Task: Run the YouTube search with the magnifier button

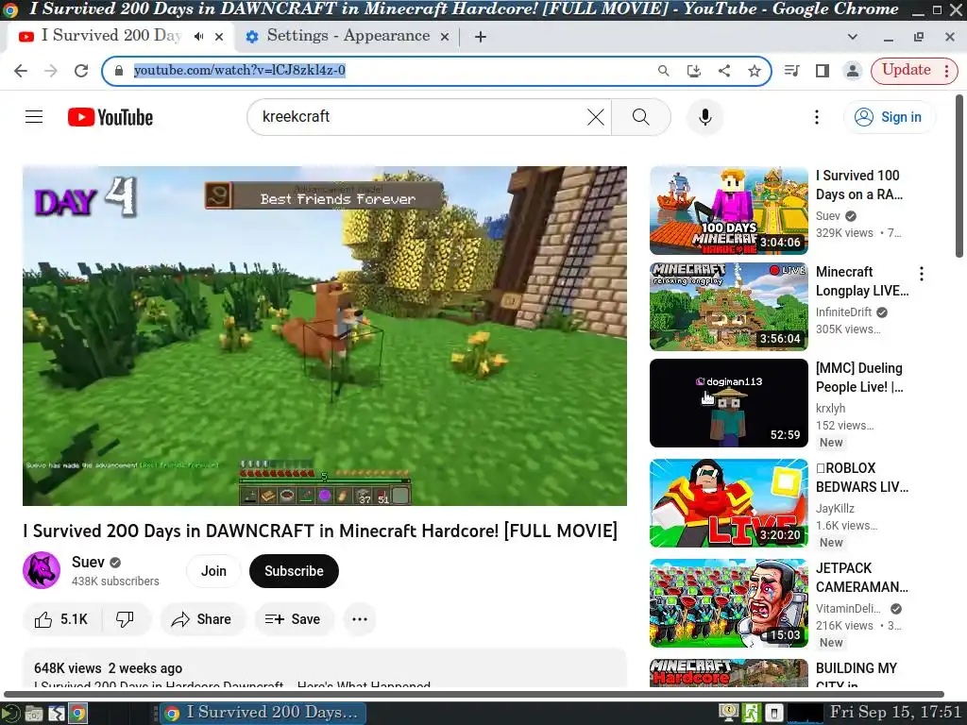Action: (641, 116)
